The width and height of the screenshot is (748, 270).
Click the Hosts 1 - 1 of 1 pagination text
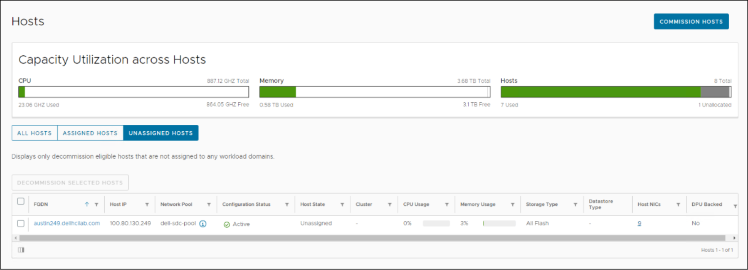click(x=717, y=250)
